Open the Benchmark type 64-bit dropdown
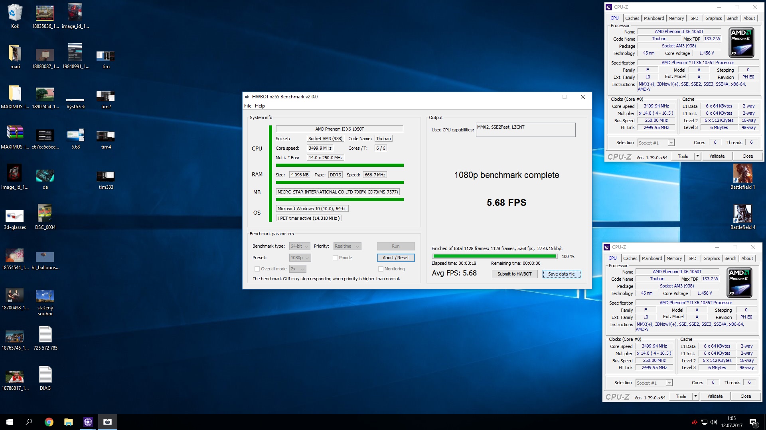766x430 pixels. [299, 246]
